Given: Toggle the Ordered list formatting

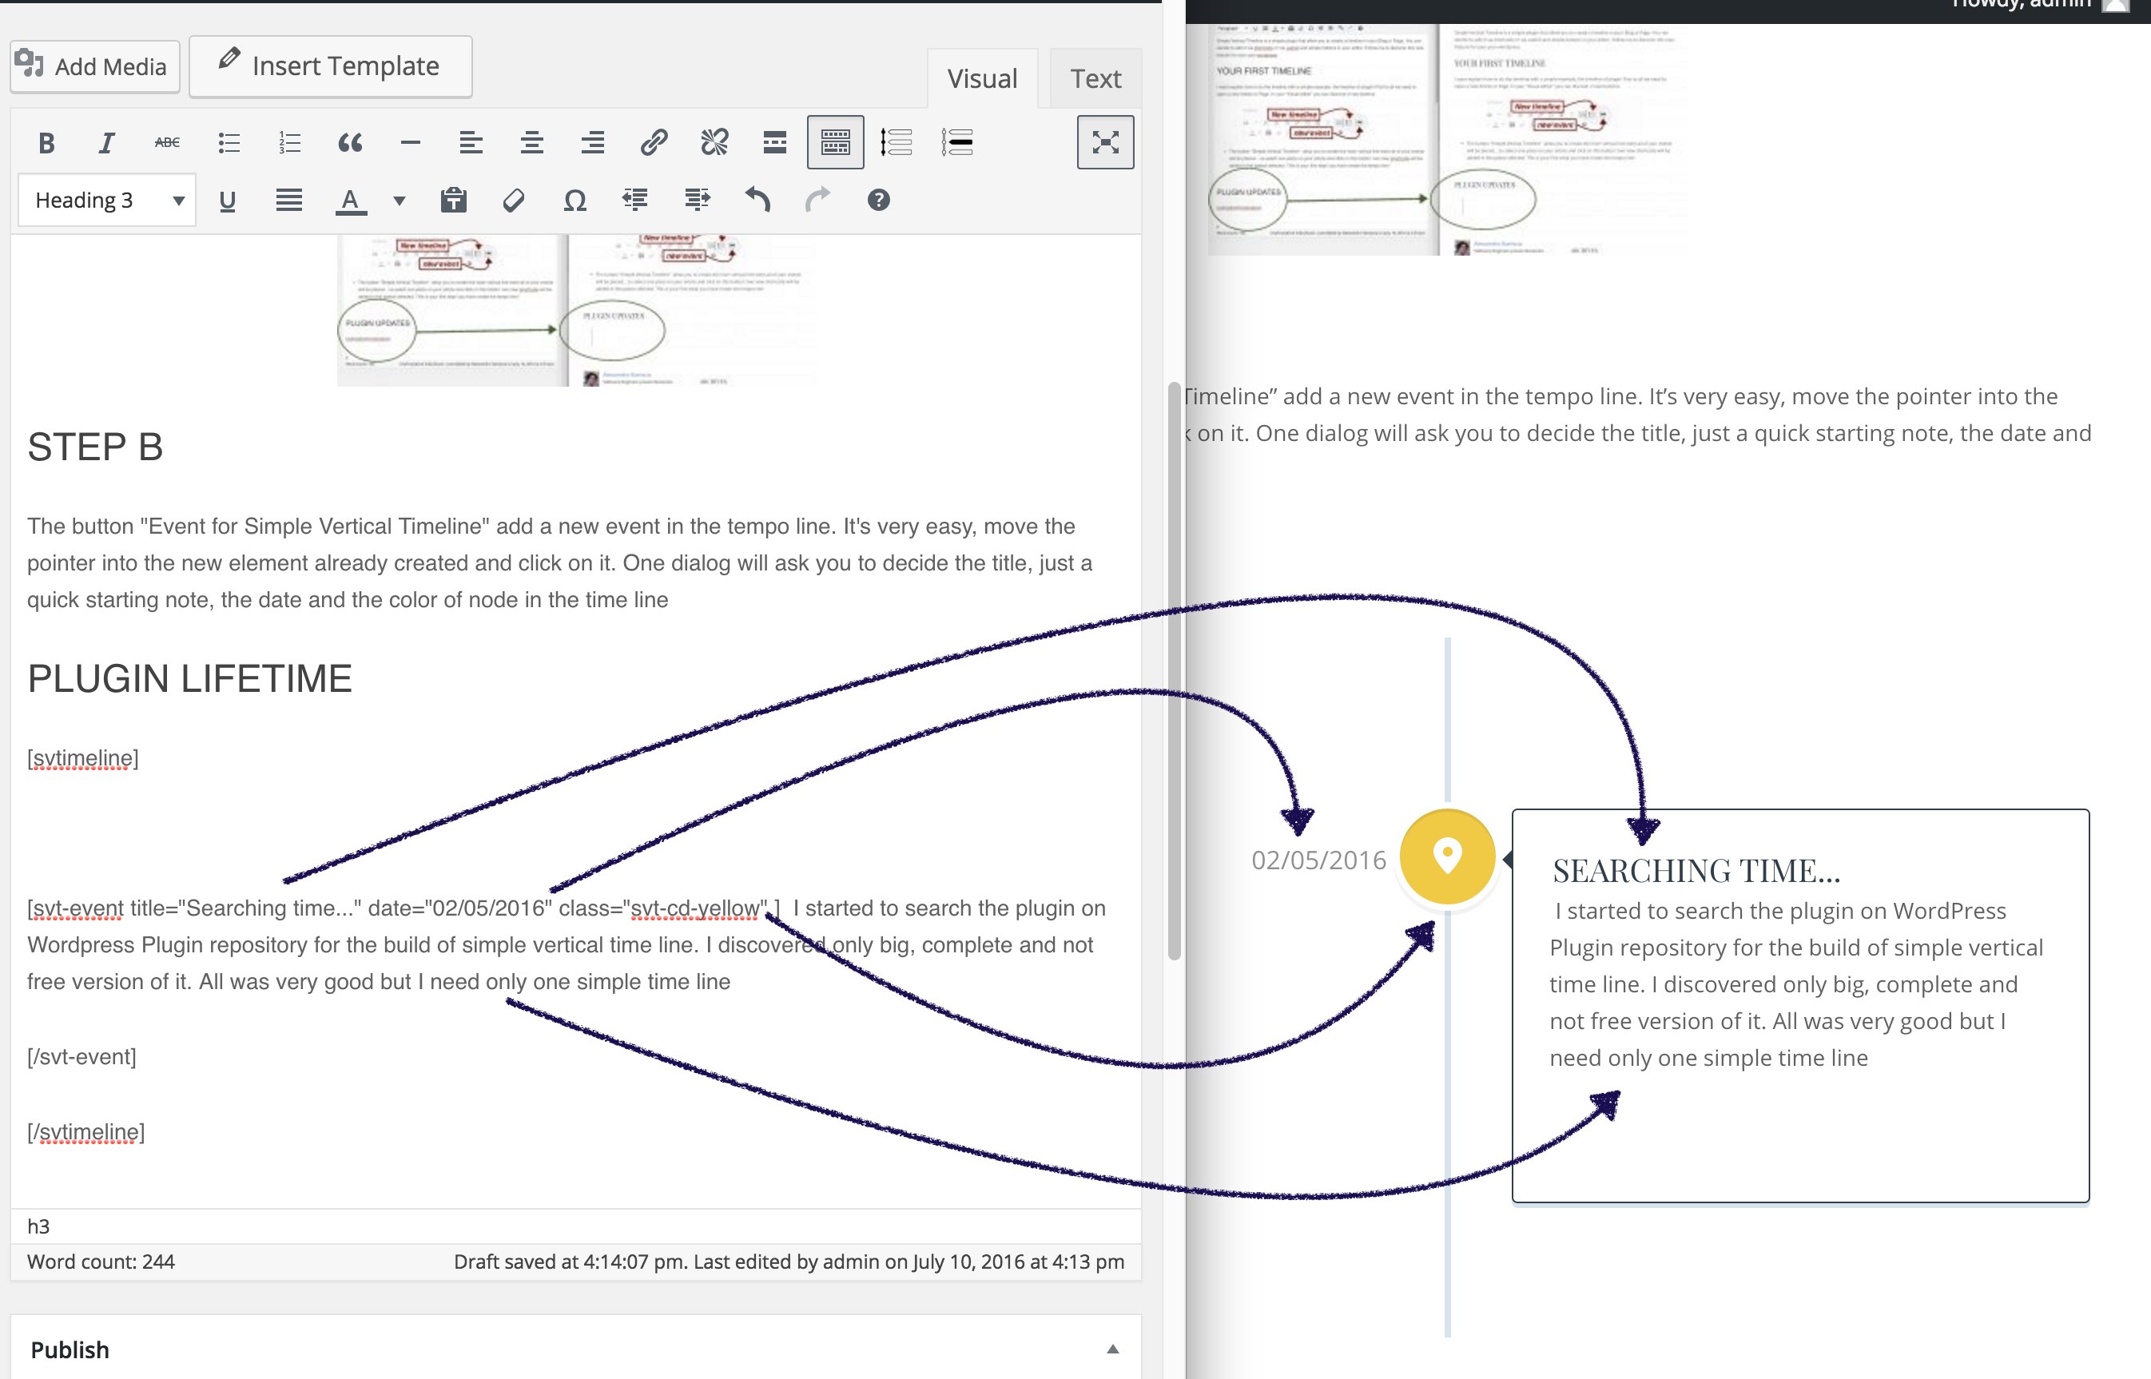Looking at the screenshot, I should 288,142.
